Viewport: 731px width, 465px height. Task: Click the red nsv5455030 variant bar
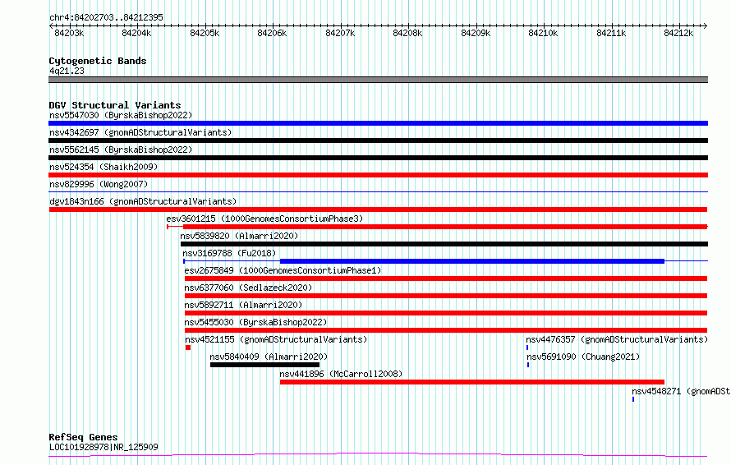point(446,330)
